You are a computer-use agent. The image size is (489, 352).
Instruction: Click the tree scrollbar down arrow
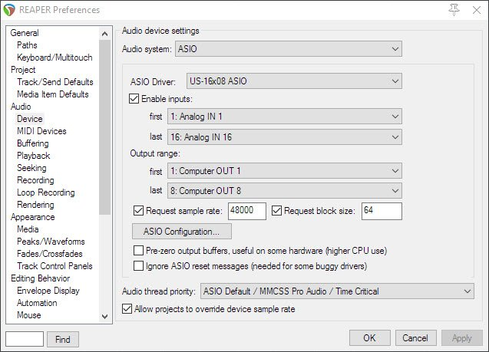click(x=105, y=317)
